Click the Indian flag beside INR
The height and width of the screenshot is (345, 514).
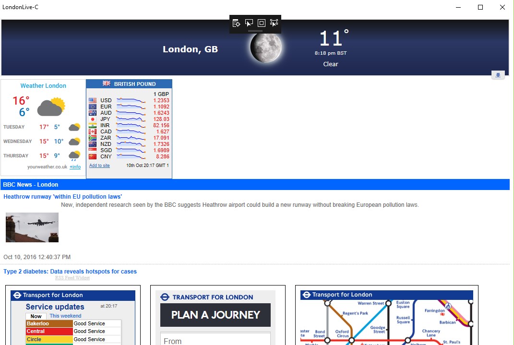[x=93, y=125]
